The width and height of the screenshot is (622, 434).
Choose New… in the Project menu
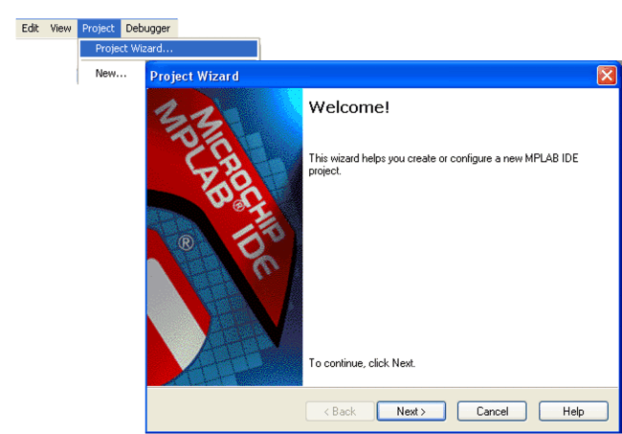[111, 74]
